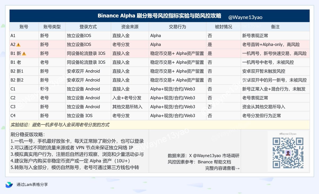The height and width of the screenshot is (194, 319).
Task: Click the 'C4' account cell
Action: 24,116
